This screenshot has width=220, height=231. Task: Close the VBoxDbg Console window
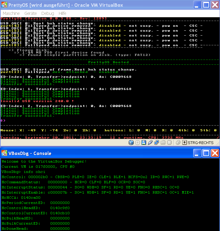(x=215, y=153)
